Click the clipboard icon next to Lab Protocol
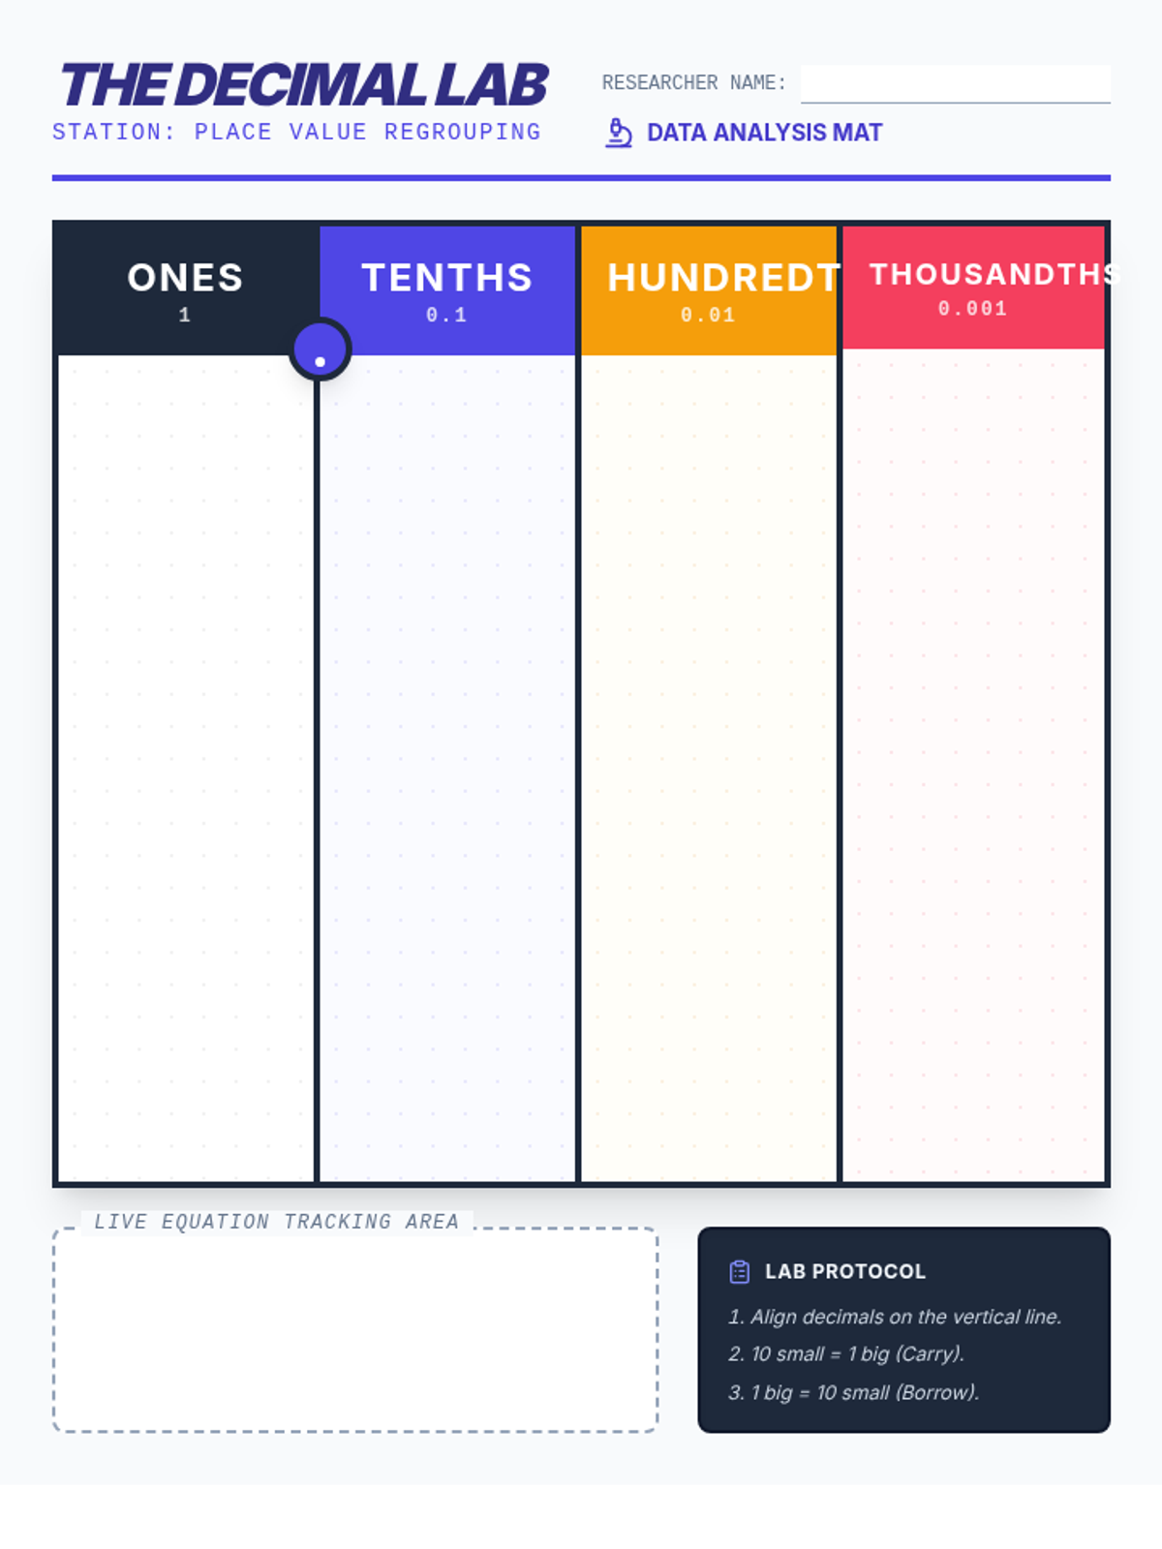Viewport: 1162px width, 1549px height. coord(740,1272)
